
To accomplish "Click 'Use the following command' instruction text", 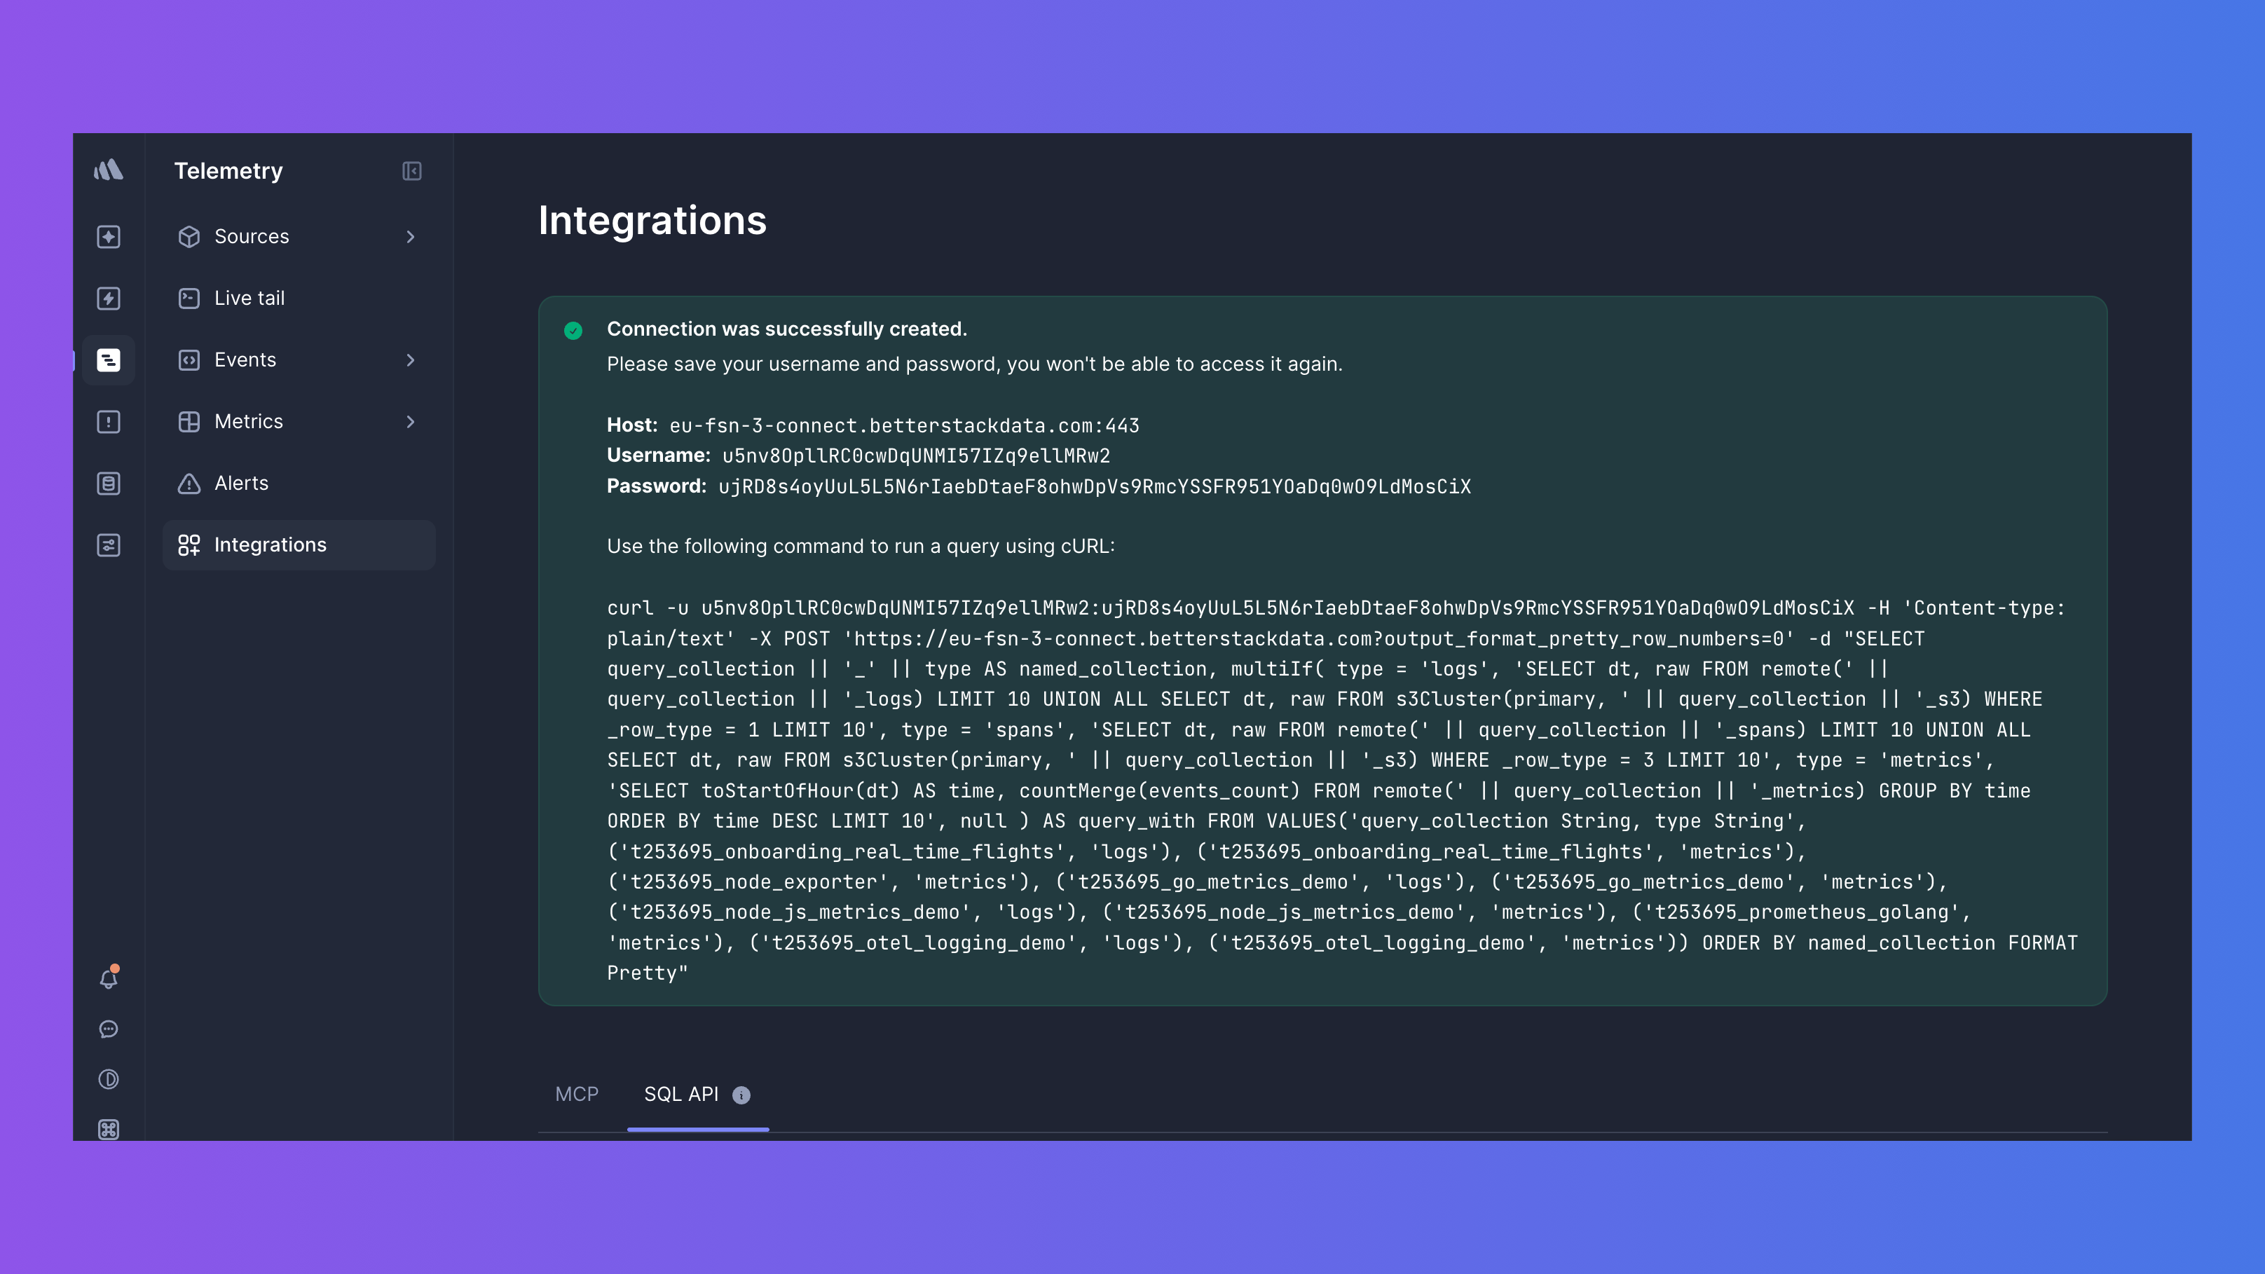I will 861,546.
